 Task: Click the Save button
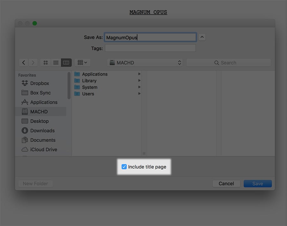click(x=257, y=183)
